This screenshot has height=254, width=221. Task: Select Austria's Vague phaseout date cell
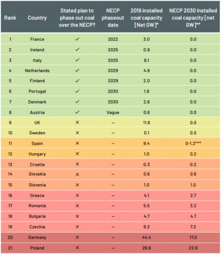tap(113, 113)
